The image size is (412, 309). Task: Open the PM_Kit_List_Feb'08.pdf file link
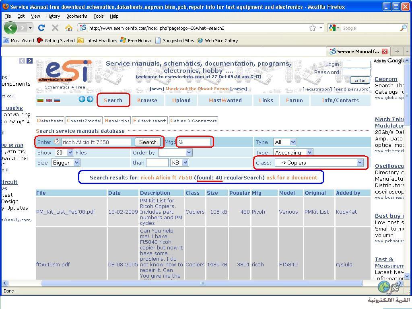click(66, 212)
